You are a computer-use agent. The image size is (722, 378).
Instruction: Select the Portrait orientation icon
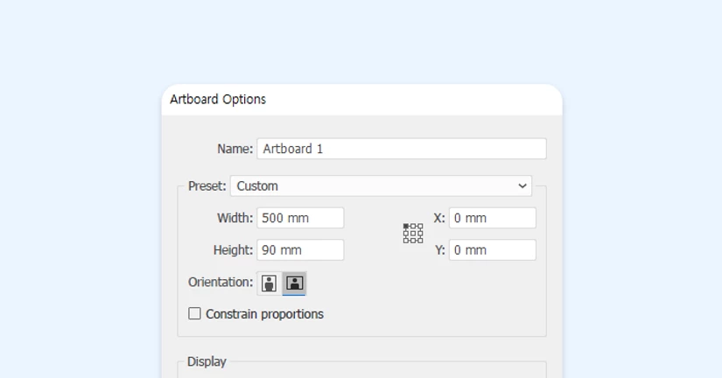click(269, 283)
